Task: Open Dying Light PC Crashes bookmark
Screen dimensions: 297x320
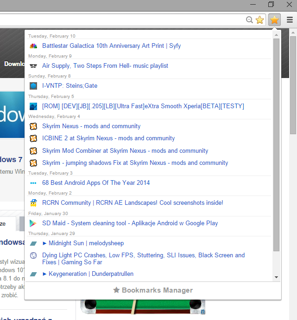Action: pyautogui.click(x=143, y=259)
